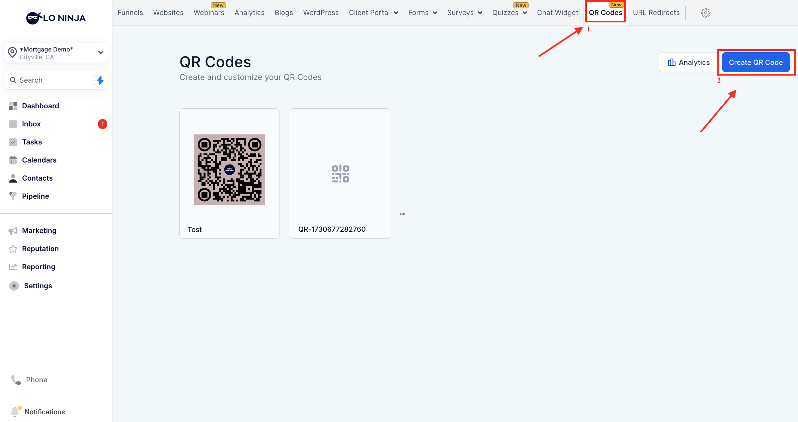Open the Inbox with unread badge
This screenshot has height=422, width=798.
pyautogui.click(x=31, y=124)
